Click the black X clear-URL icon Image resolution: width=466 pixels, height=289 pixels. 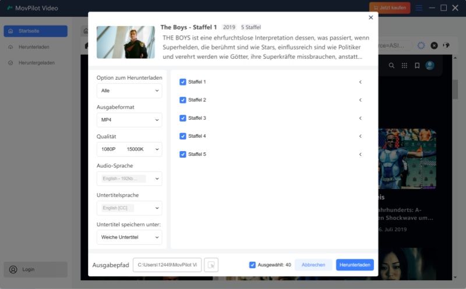(x=434, y=45)
